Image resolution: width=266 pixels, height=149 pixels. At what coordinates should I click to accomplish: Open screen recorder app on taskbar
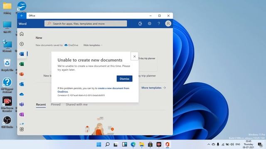(159, 144)
